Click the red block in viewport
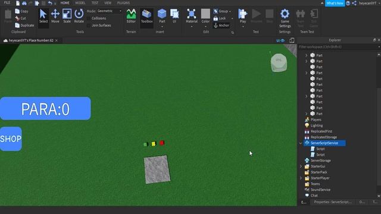This screenshot has height=214, width=381. pyautogui.click(x=162, y=143)
